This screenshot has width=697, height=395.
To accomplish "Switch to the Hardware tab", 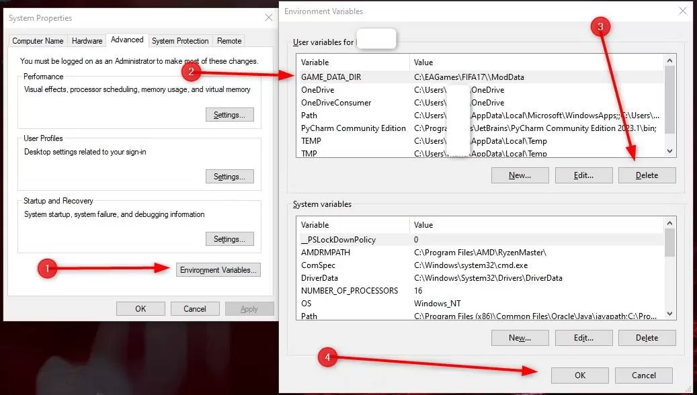I will tap(87, 40).
